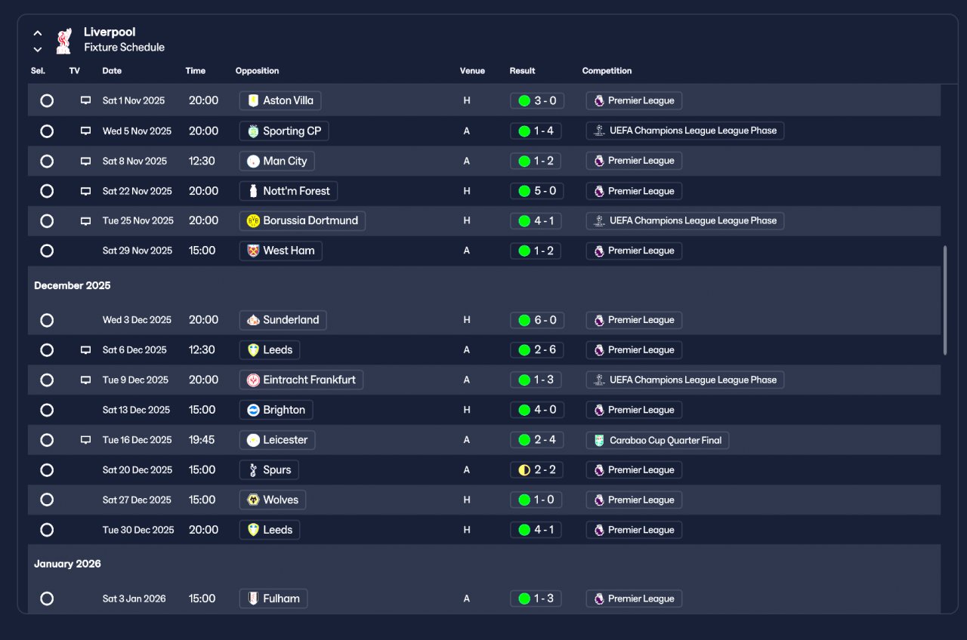The height and width of the screenshot is (640, 967).
Task: Open the 3 - 0 Aston Villa result
Action: point(536,100)
